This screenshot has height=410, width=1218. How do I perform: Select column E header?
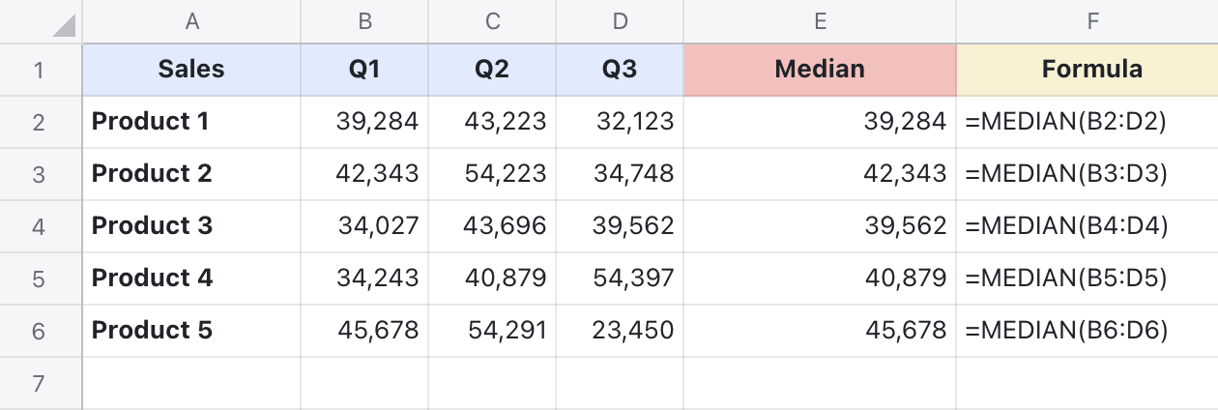(820, 21)
